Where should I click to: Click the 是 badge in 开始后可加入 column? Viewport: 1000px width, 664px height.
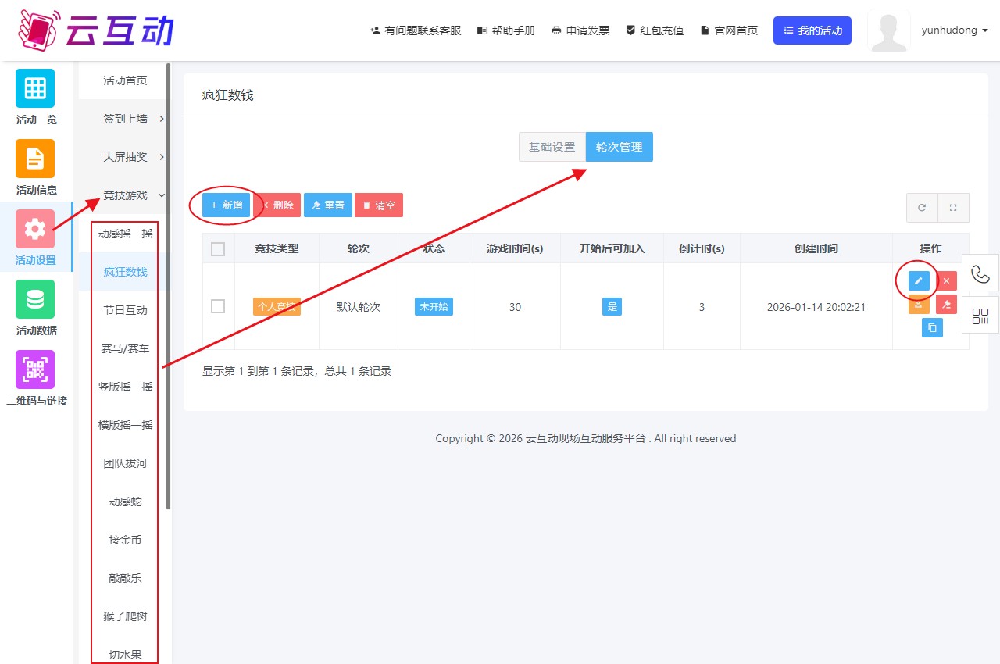(612, 306)
